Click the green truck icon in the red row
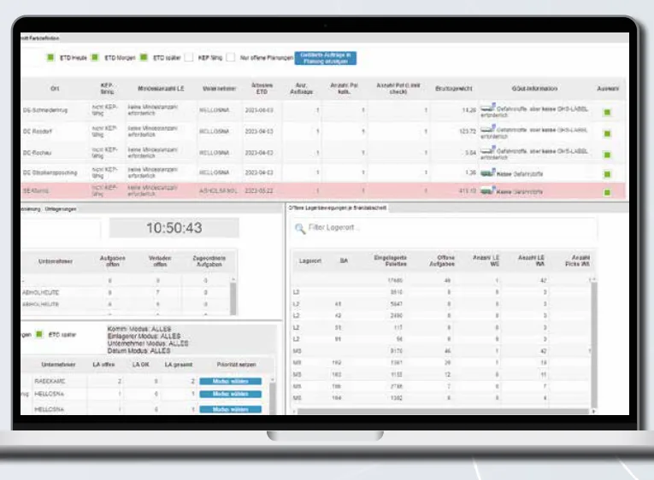The height and width of the screenshot is (480, 654). (487, 190)
